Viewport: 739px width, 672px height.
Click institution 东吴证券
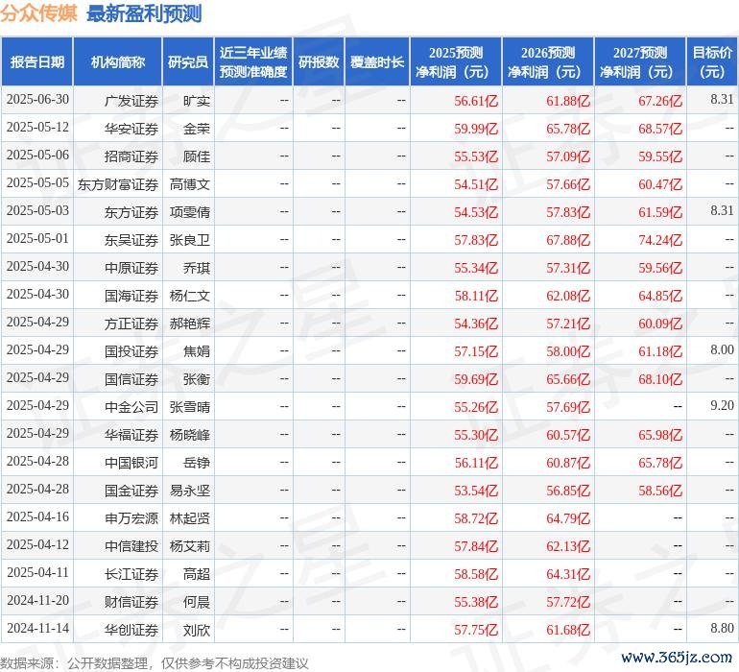(x=131, y=240)
